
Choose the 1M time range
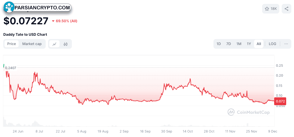coord(239,44)
